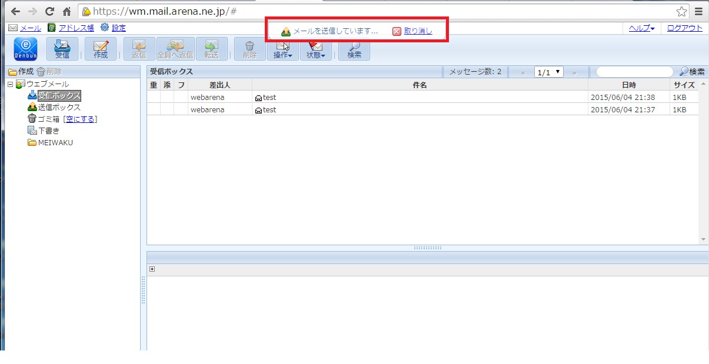Image resolution: width=709 pixels, height=364 pixels.
Task: Open the test message received at 21:38
Action: pos(269,97)
